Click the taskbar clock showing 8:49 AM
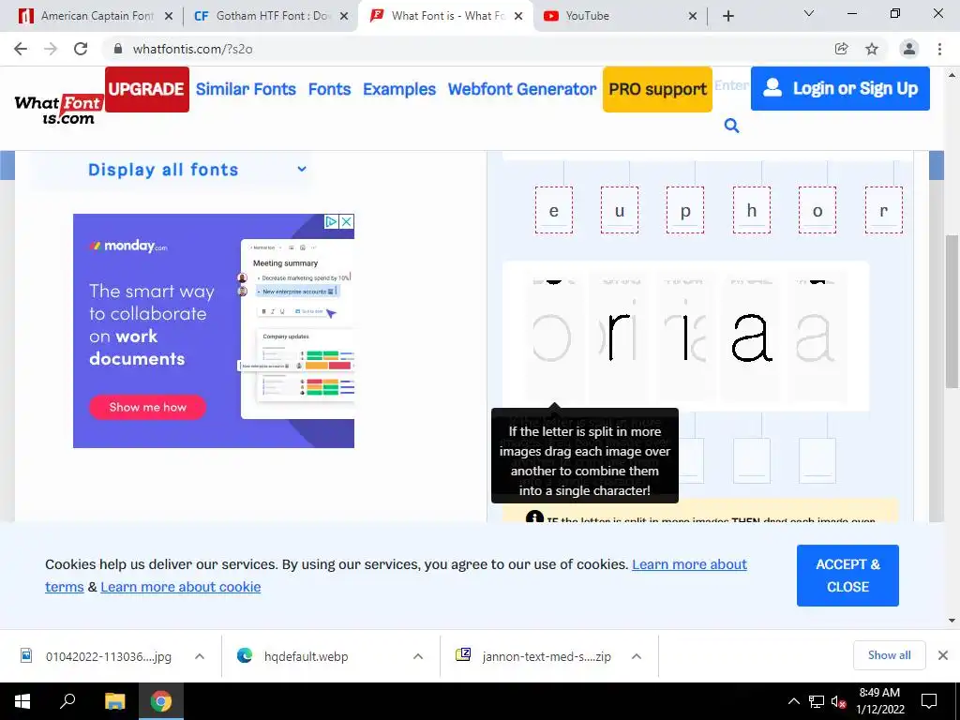 879,701
